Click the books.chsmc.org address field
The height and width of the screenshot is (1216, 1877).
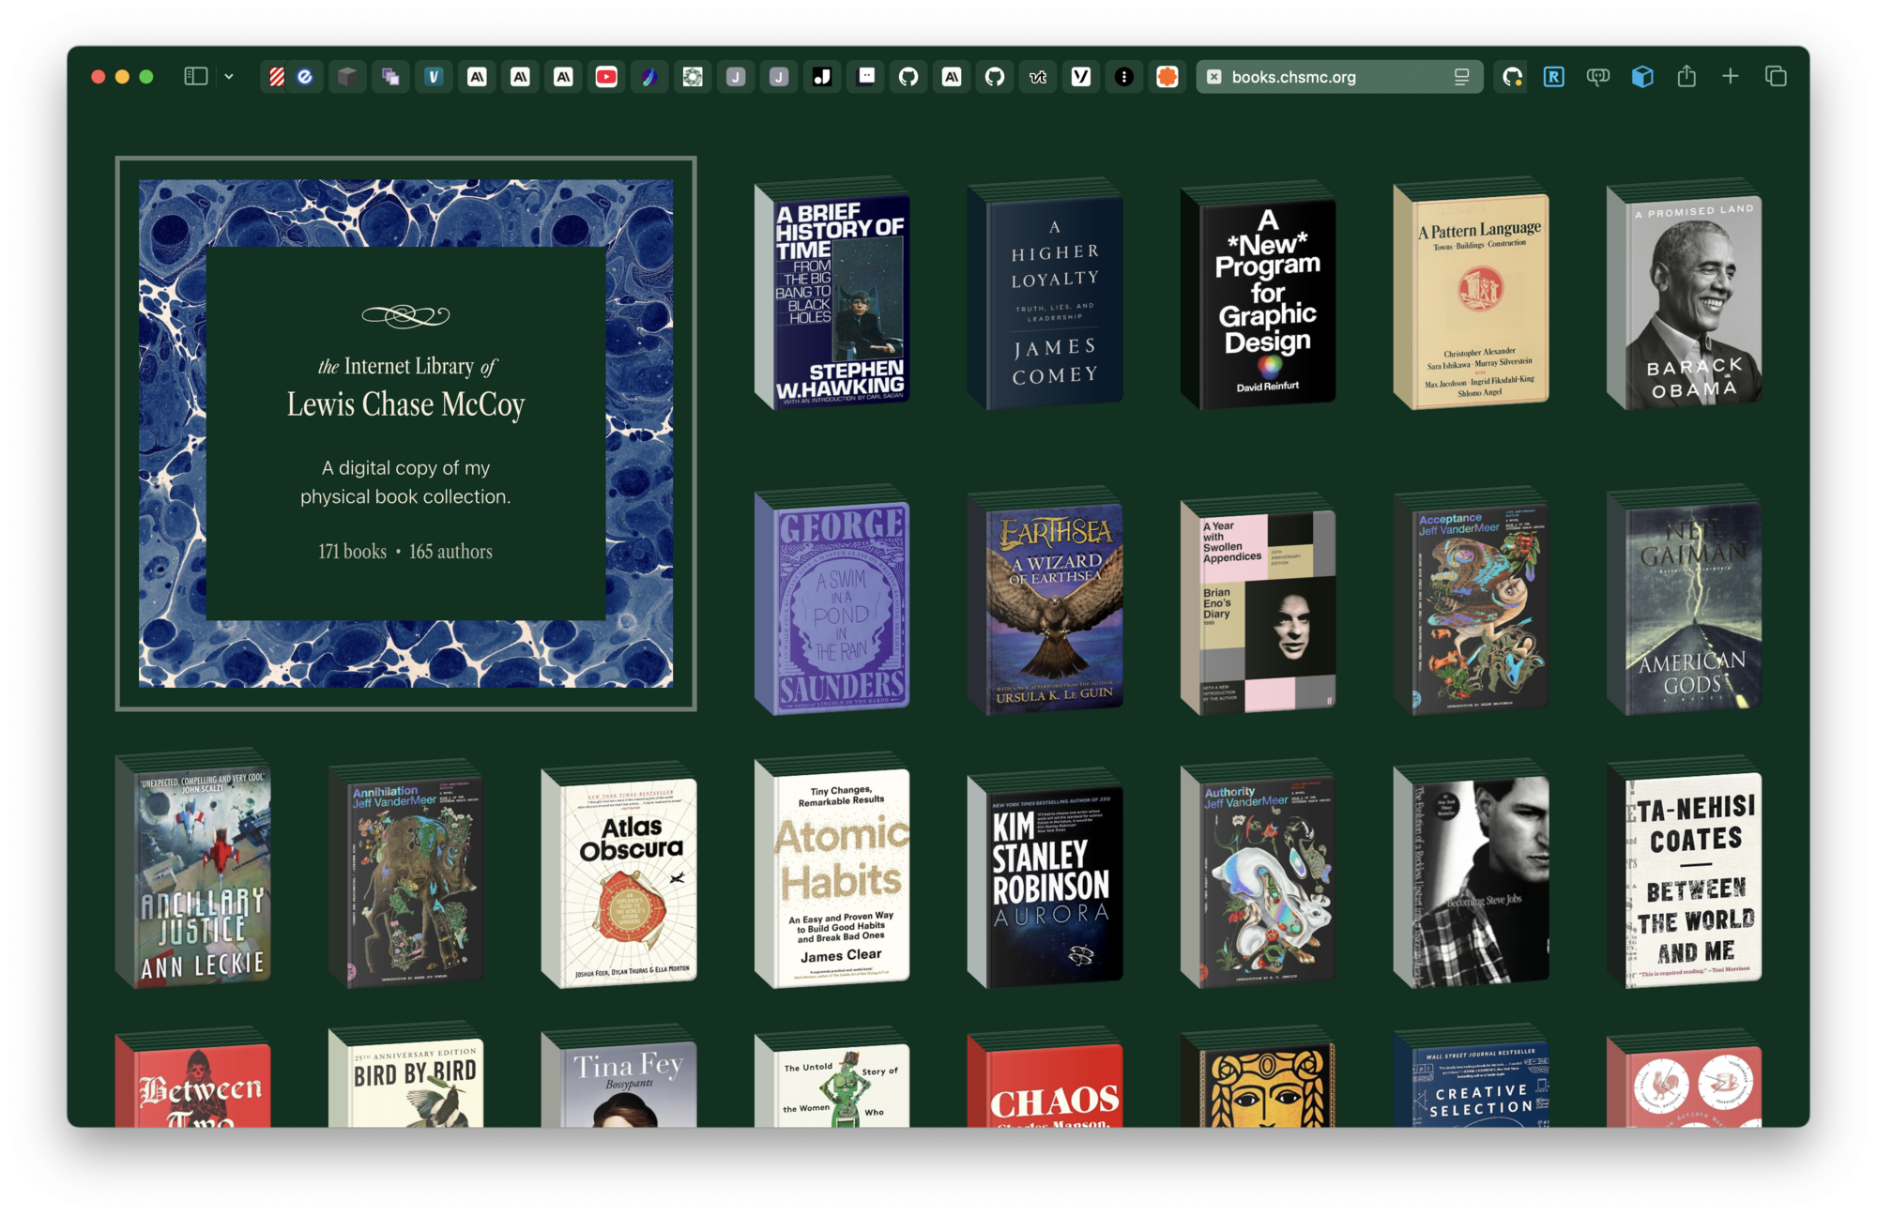tap(1339, 77)
